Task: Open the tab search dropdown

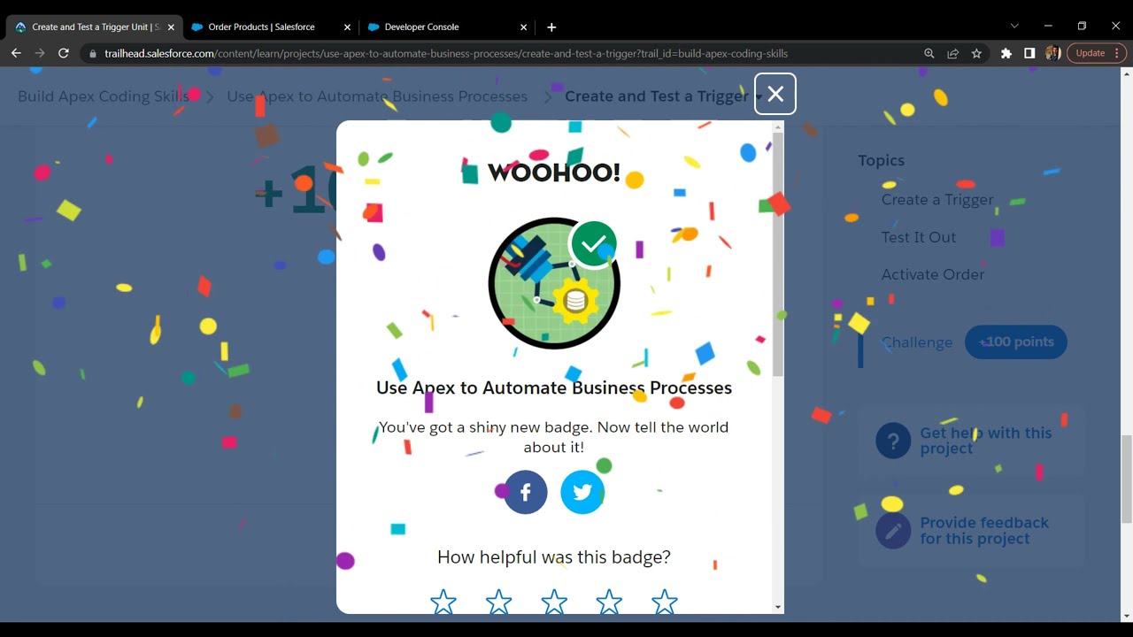Action: (1014, 27)
